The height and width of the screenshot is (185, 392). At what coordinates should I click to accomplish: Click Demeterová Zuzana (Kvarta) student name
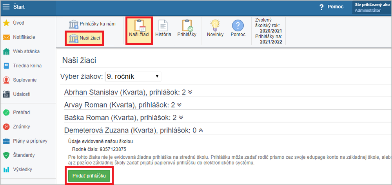pyautogui.click(x=111, y=130)
